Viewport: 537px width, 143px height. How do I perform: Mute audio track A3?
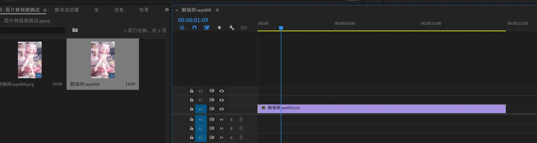tap(222, 137)
